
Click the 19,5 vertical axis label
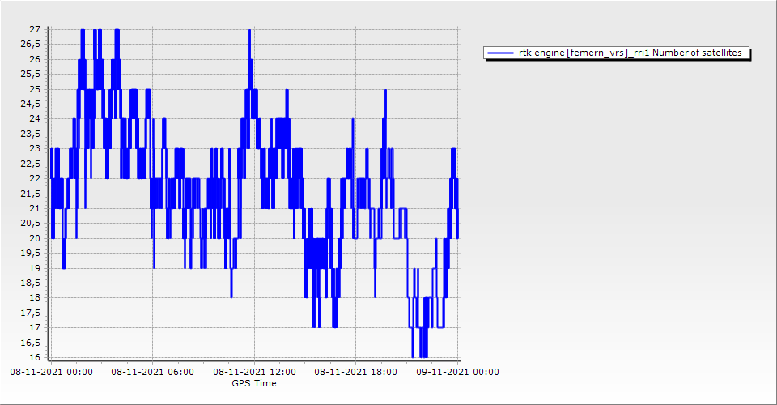[31, 253]
